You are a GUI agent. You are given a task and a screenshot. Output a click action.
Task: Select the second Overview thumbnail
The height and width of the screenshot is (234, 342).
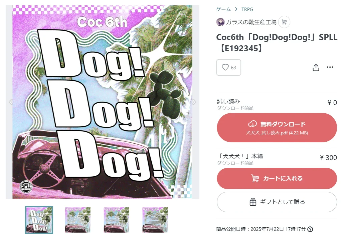pyautogui.click(x=77, y=220)
